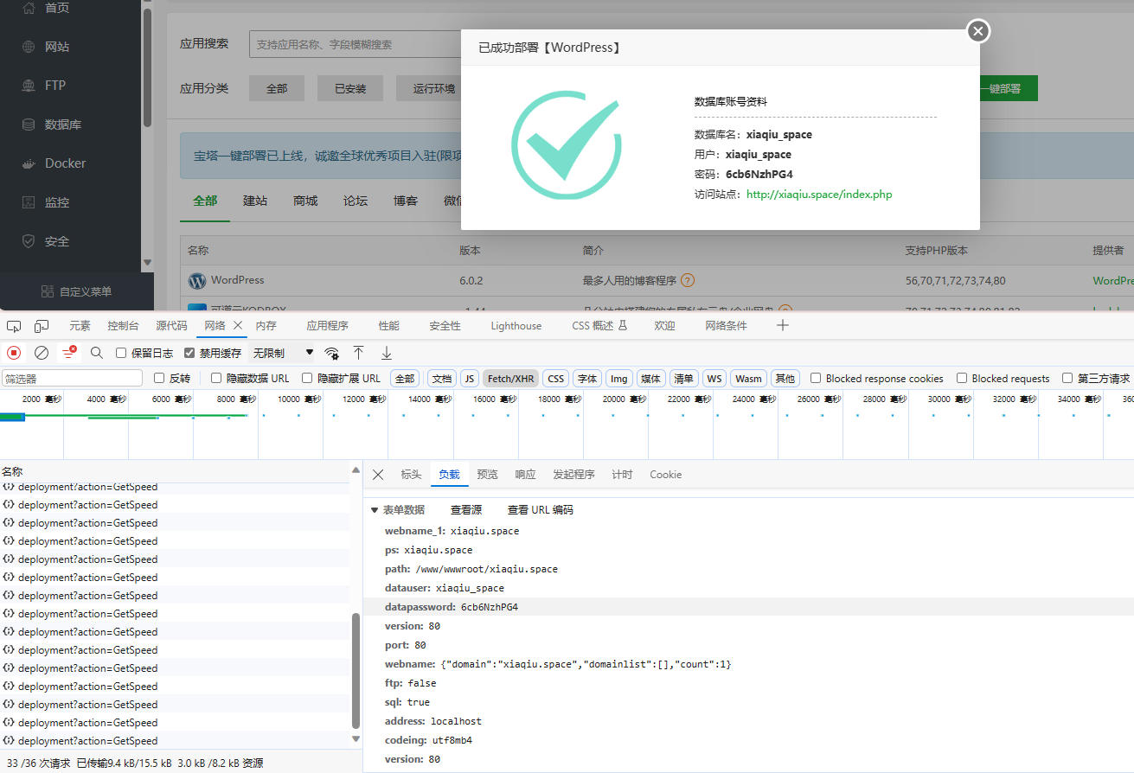Open the 首页 home sidebar item
The width and height of the screenshot is (1134, 773).
point(57,8)
